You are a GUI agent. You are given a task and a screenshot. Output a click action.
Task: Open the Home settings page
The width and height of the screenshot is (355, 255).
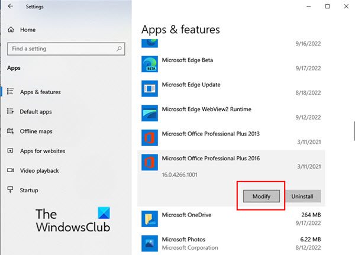[x=27, y=30]
